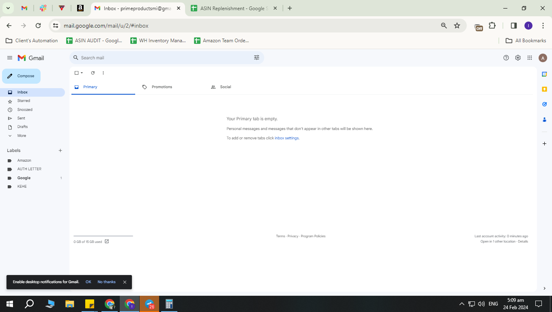Open WH Inventory Mana... bookmark
Viewport: 552px width, 312px height.
point(158,41)
